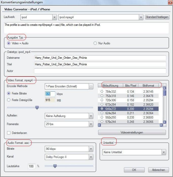Click the Lautstärke slider handle
This screenshot has width=173, height=177.
[55, 166]
